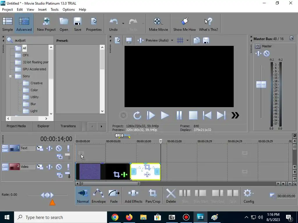The height and width of the screenshot is (223, 298).
Task: Delete the selected clip
Action: [171, 196]
